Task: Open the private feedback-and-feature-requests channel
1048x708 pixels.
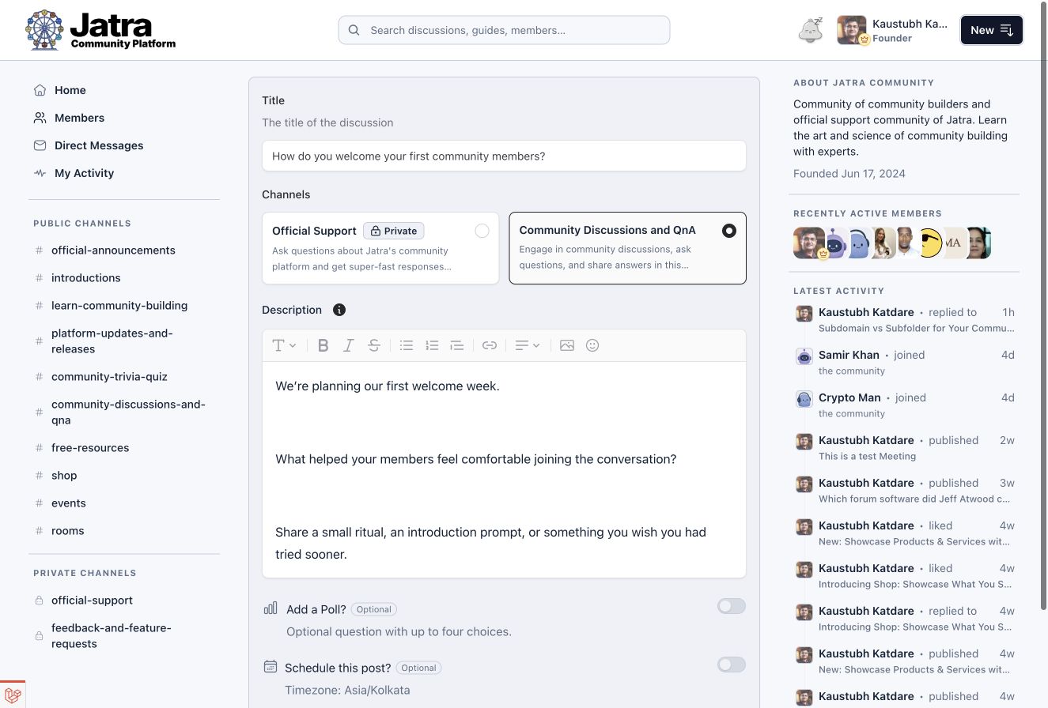Action: point(112,636)
